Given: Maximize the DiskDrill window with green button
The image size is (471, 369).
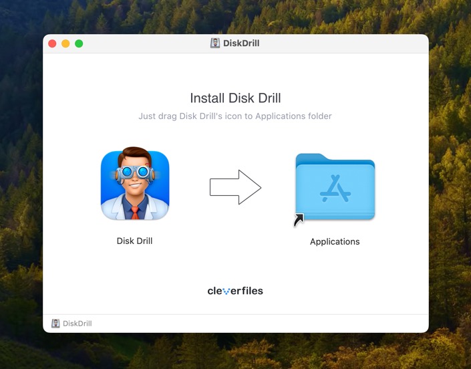Looking at the screenshot, I should (x=79, y=43).
